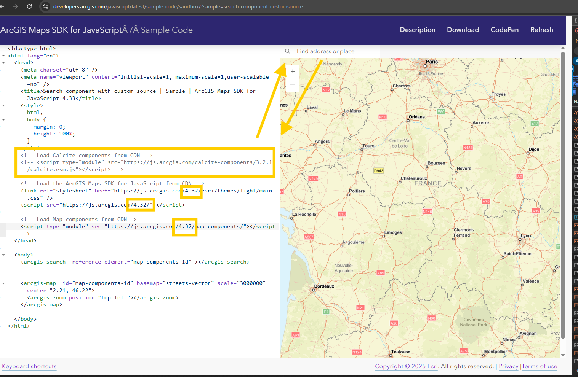The height and width of the screenshot is (377, 578).
Task: Fold the CSS body { rule
Action: (3, 120)
